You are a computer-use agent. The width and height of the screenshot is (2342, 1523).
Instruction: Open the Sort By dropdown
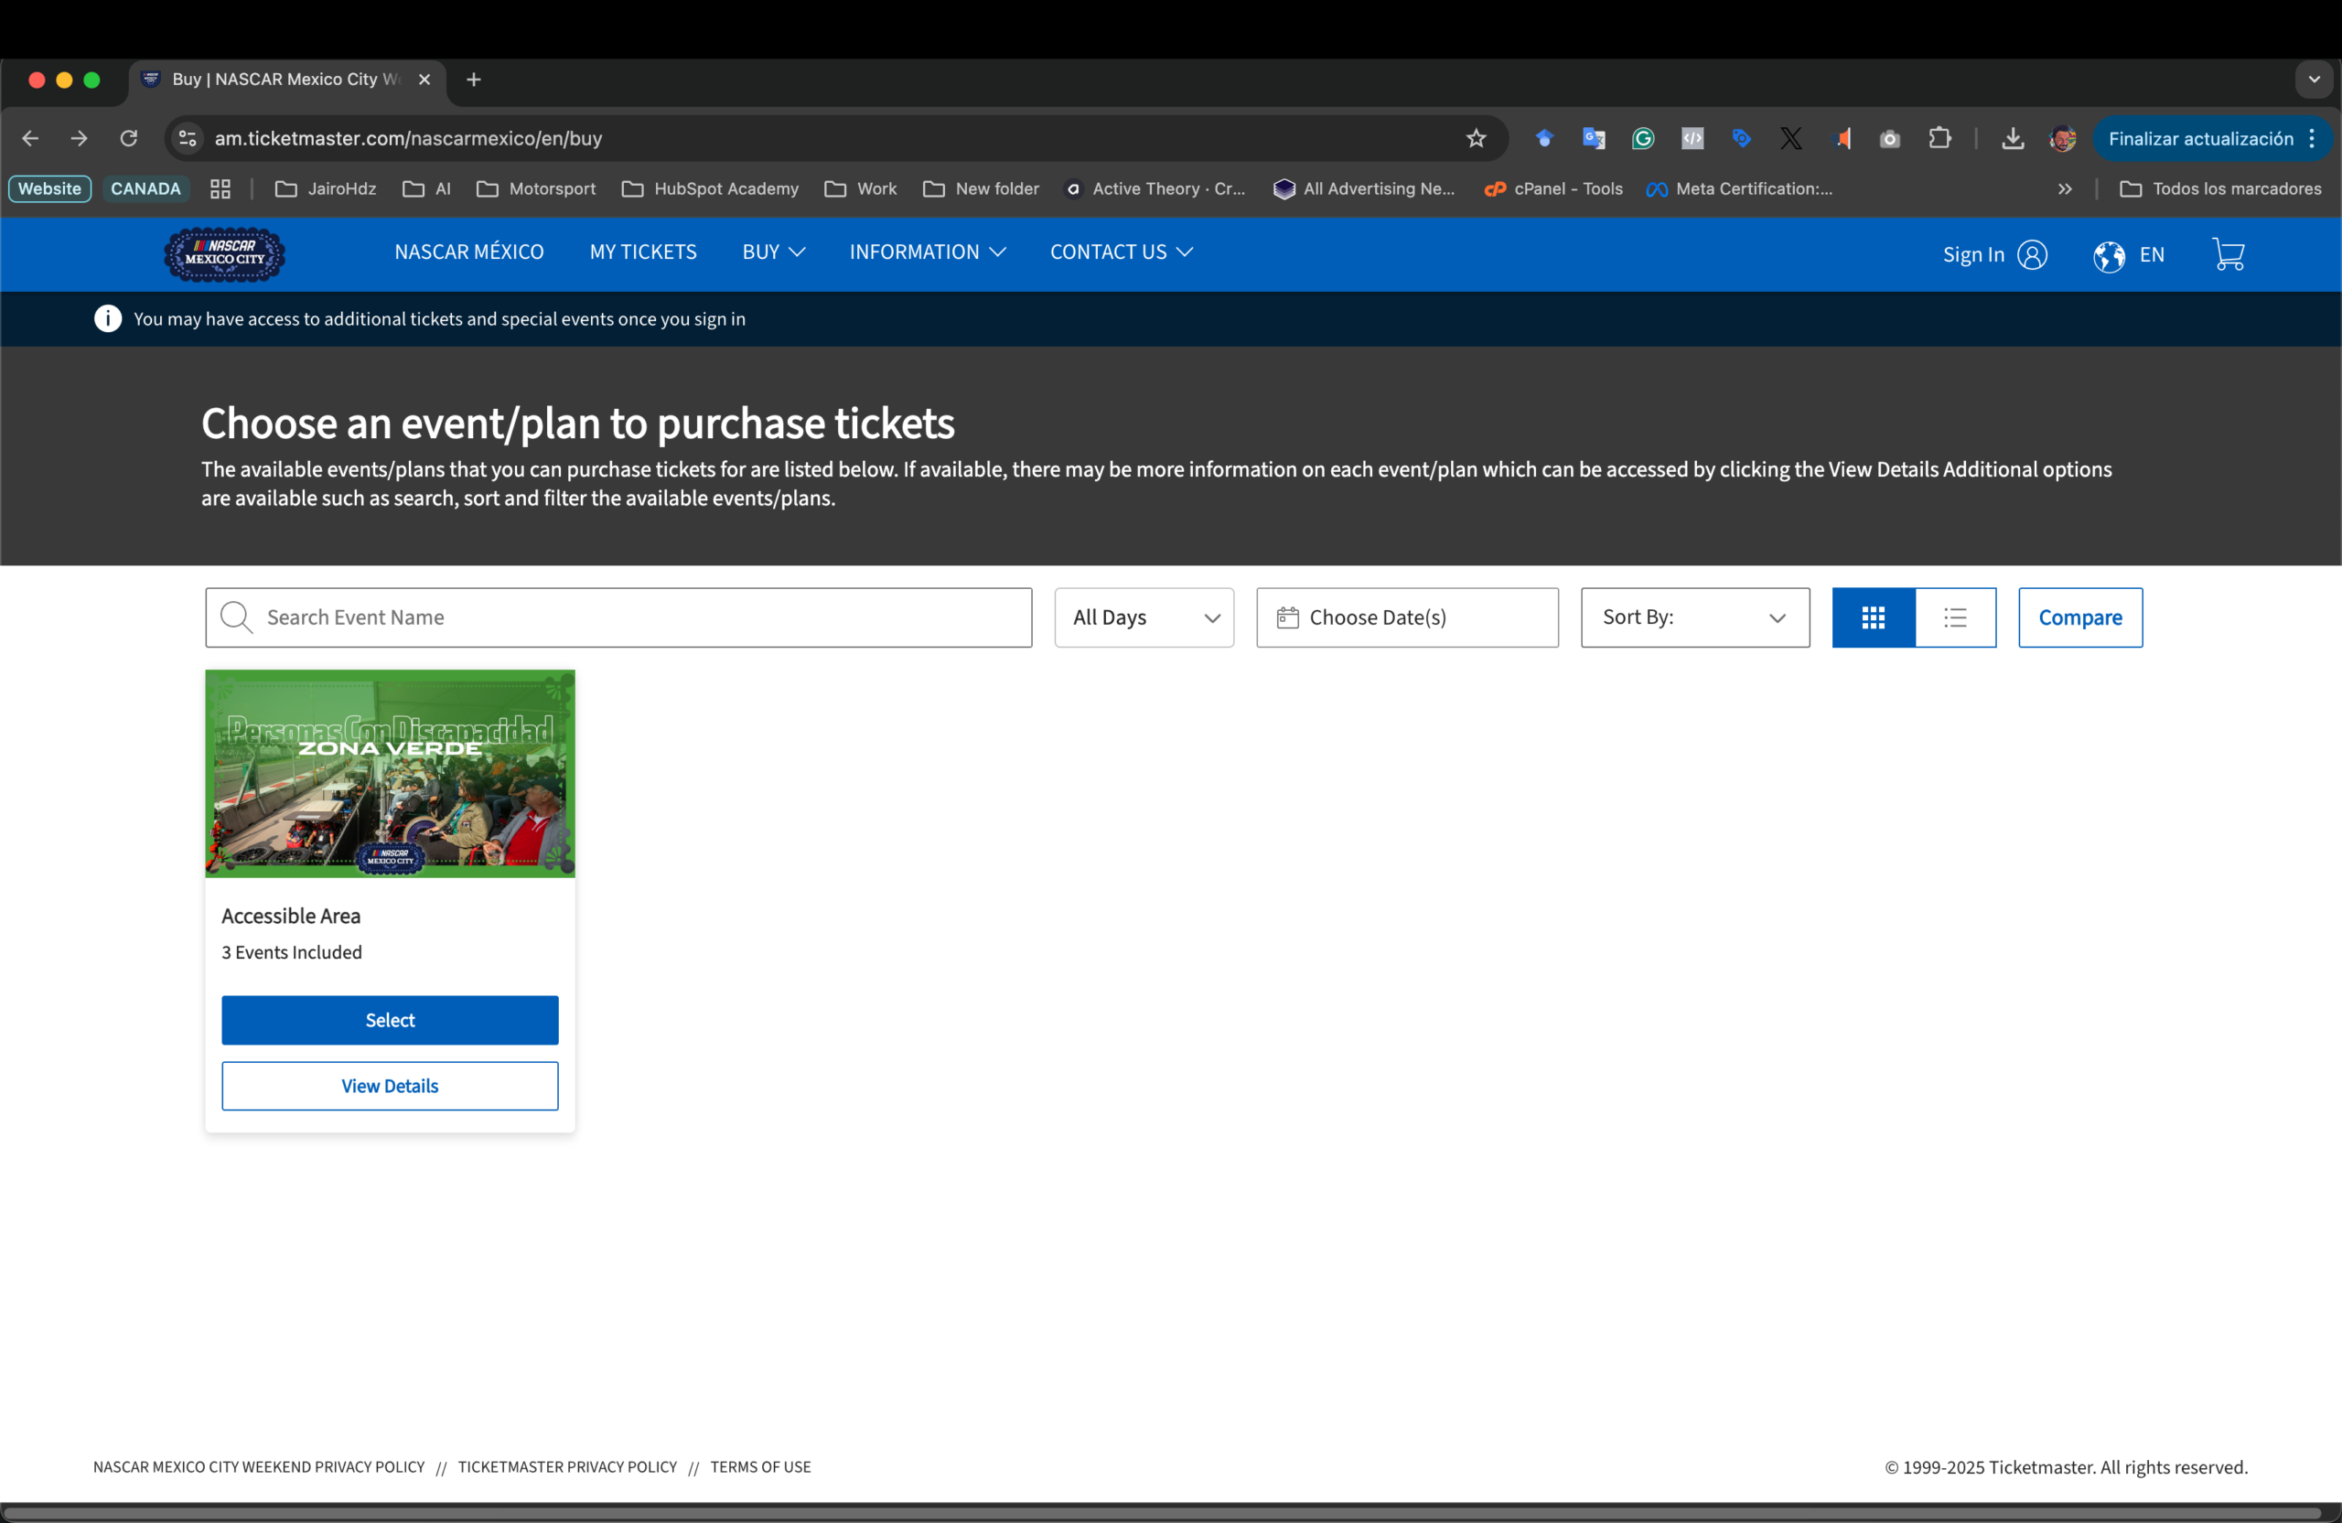point(1694,617)
